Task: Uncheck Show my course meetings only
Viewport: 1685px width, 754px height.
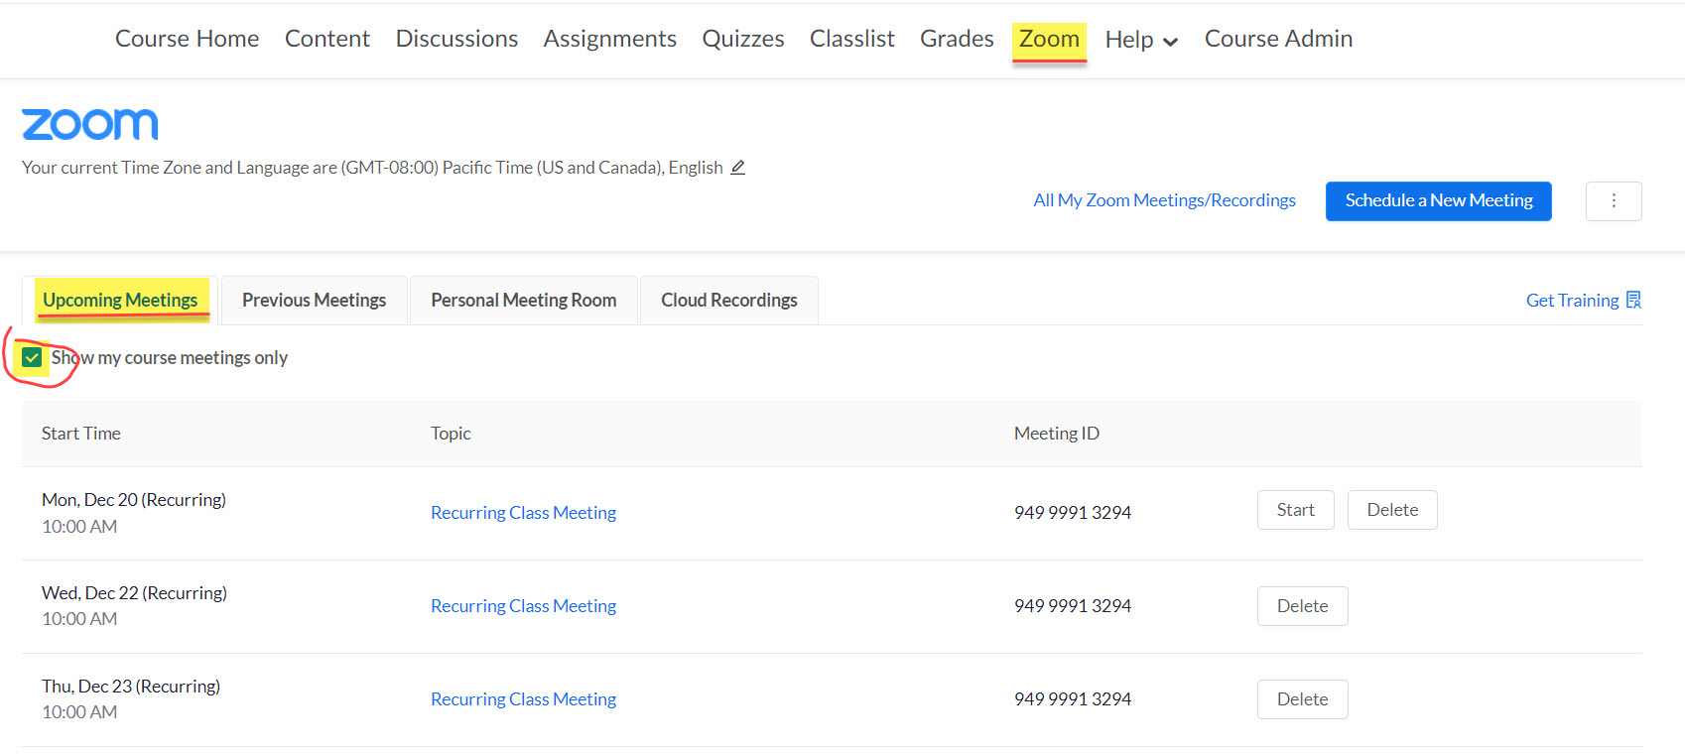Action: coord(32,357)
